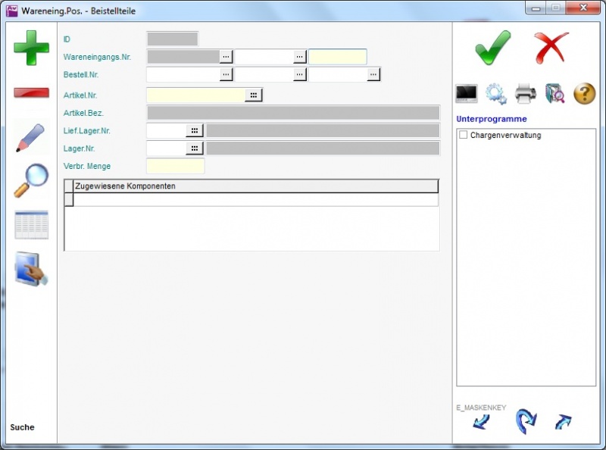The width and height of the screenshot is (606, 450).
Task: Cancel entry with the red X icon
Action: click(x=551, y=48)
